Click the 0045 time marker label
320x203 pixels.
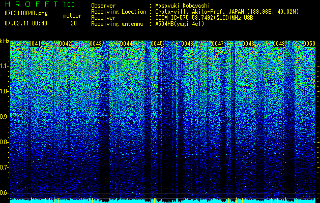coord(157,44)
